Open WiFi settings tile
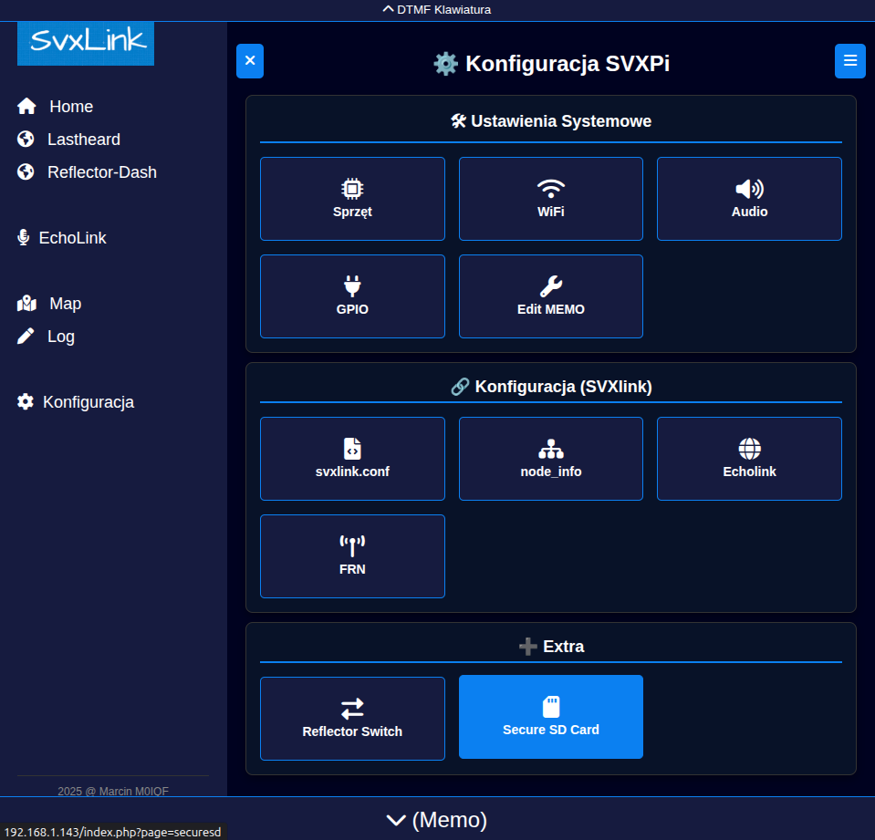This screenshot has width=875, height=840. [x=550, y=199]
